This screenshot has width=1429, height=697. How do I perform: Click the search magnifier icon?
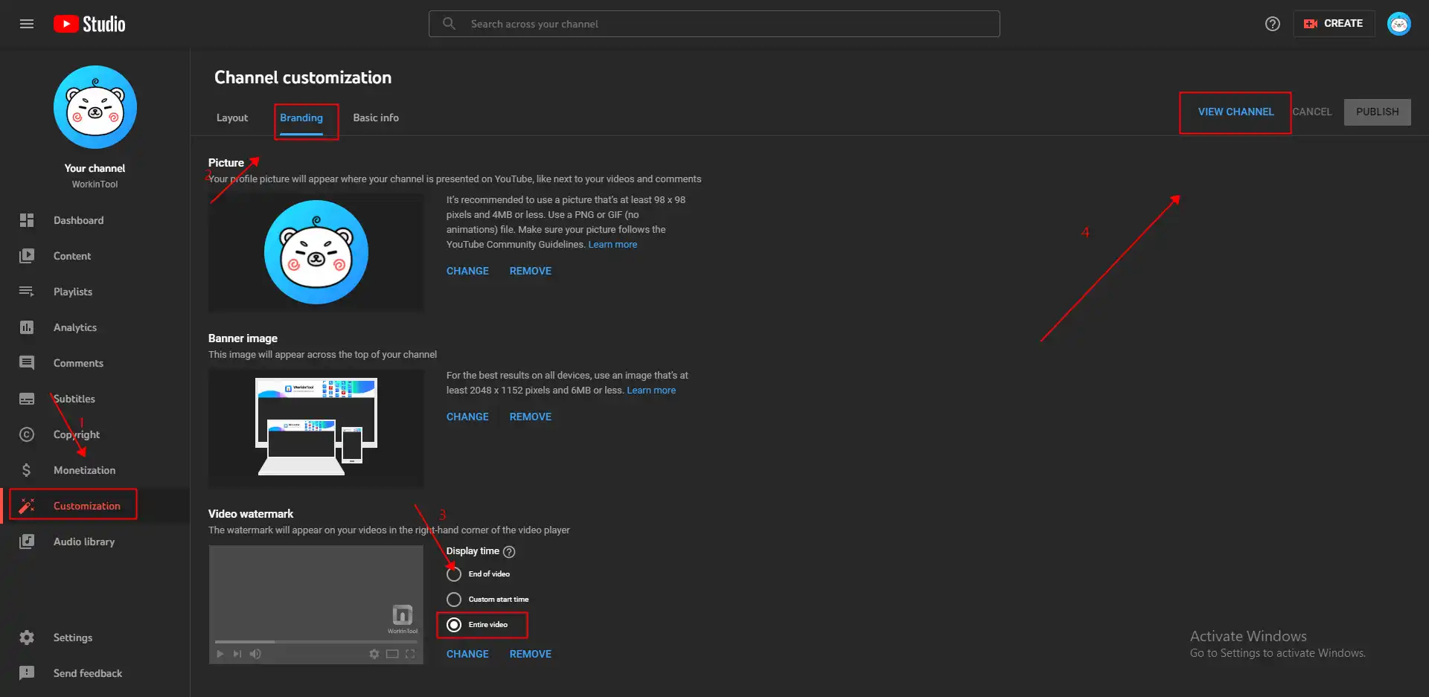point(449,24)
